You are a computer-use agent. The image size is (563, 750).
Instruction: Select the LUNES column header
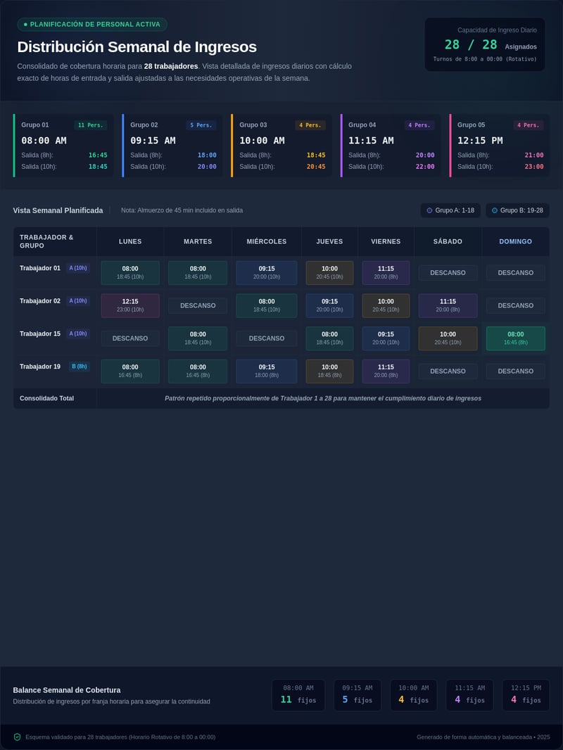(130, 241)
